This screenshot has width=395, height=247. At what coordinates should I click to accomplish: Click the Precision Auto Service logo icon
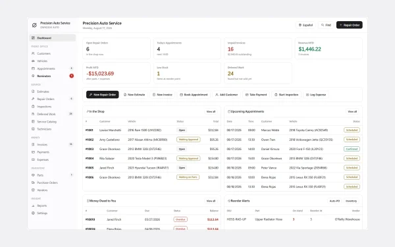(x=34, y=25)
